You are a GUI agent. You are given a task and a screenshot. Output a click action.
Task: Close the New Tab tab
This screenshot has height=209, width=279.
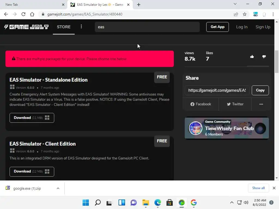[x=63, y=5]
